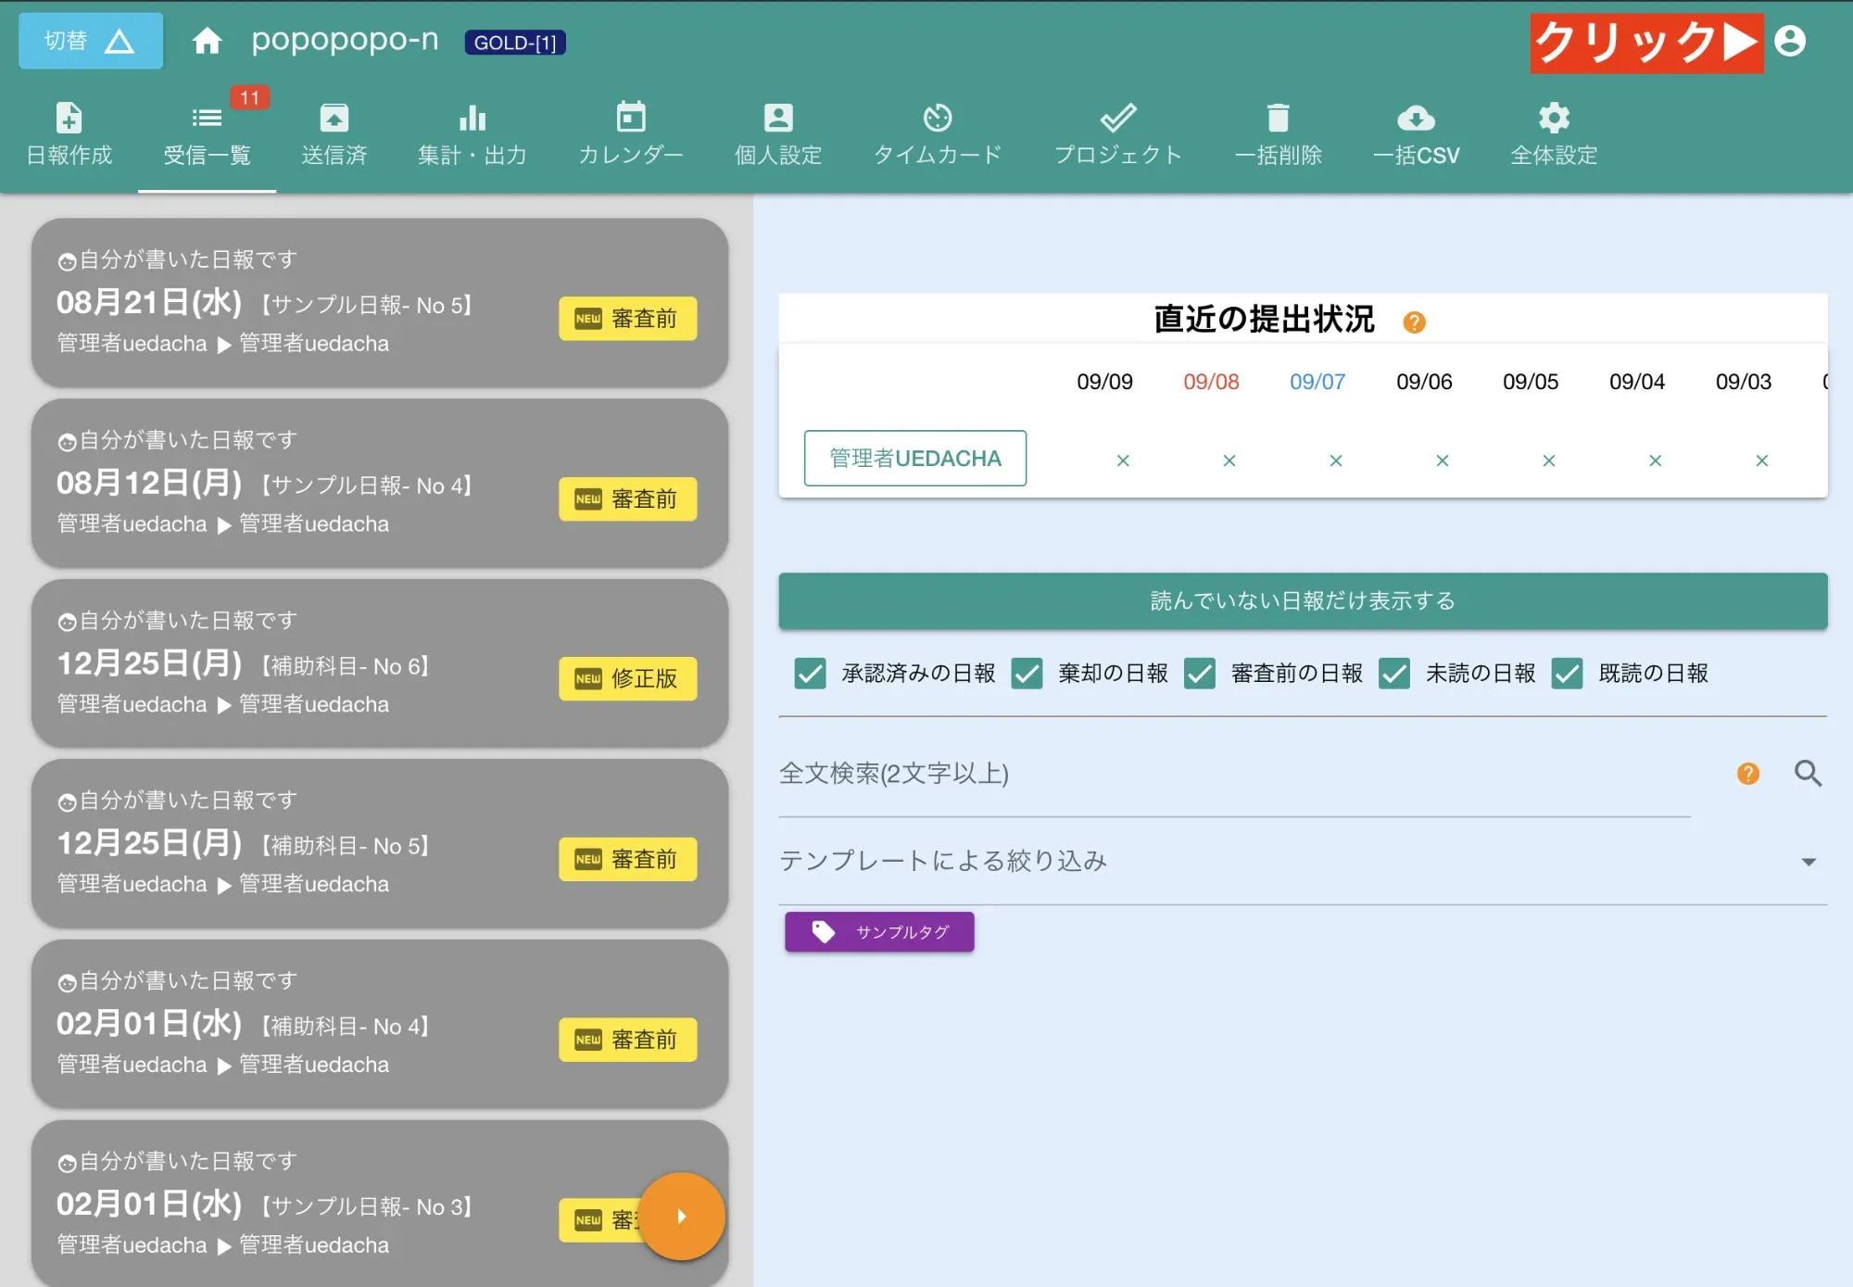Open the 切替 switch triangle button
The width and height of the screenshot is (1853, 1287).
coord(90,41)
